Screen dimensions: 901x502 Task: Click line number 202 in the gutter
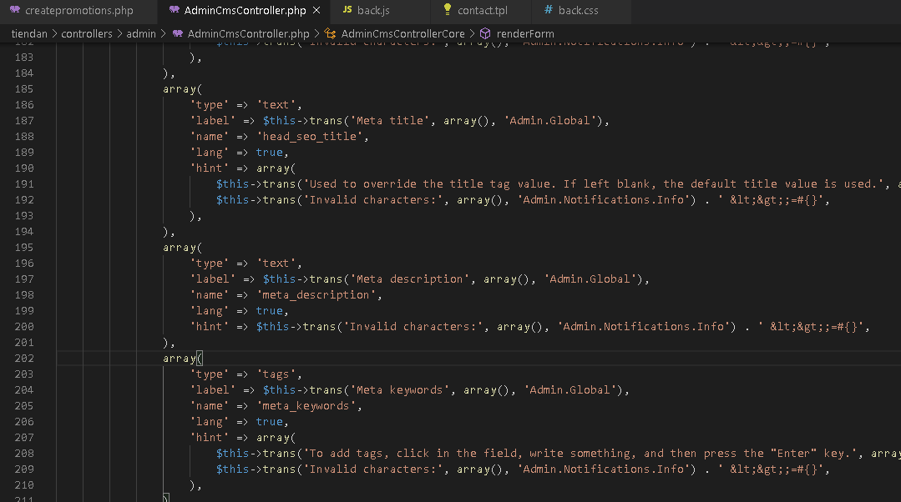pos(24,359)
